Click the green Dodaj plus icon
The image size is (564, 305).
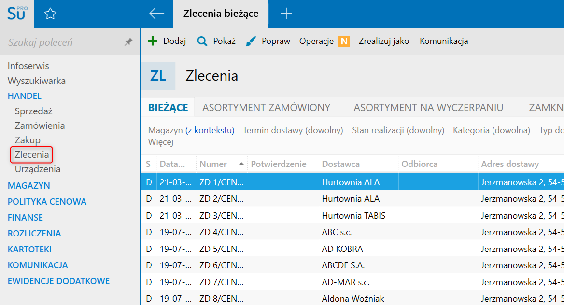153,41
